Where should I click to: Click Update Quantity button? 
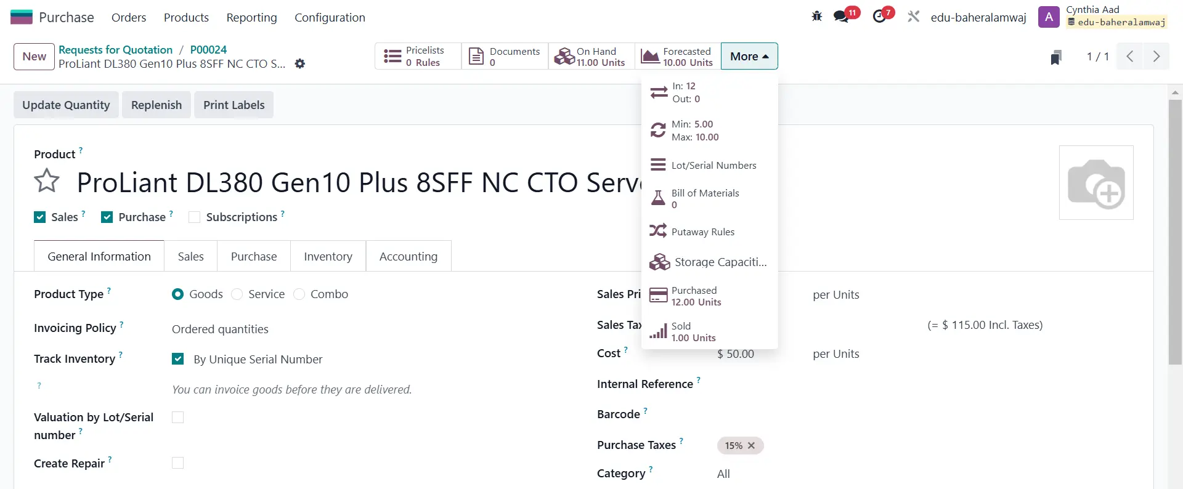coord(66,105)
